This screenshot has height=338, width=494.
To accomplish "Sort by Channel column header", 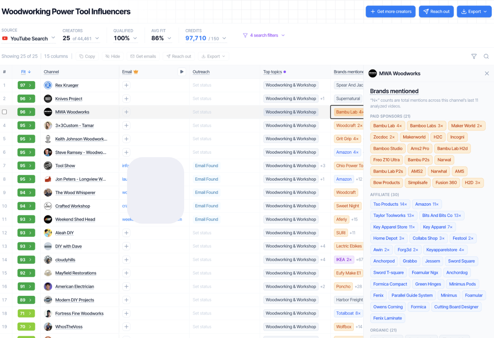I will [x=51, y=72].
